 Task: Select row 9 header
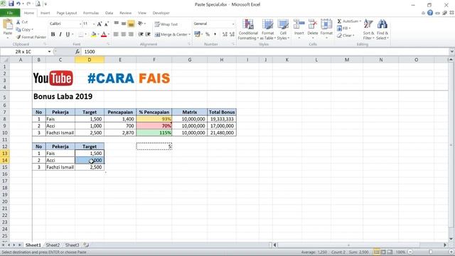[x=4, y=126]
